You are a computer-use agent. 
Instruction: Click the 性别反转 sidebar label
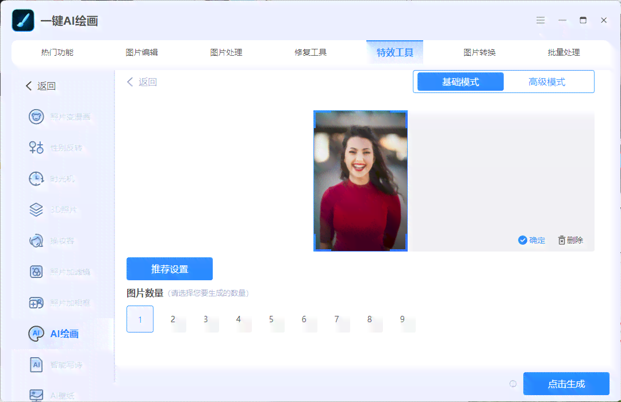tap(67, 148)
